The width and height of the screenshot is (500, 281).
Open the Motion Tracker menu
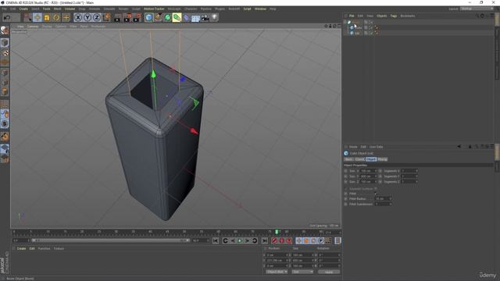point(154,9)
